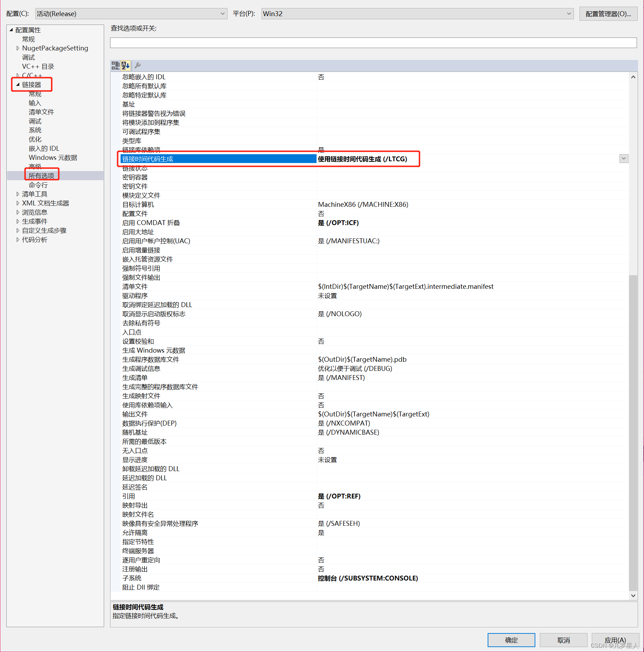Viewport: 644px width, 652px height.
Task: Select Windows 元数据 tree item
Action: (x=53, y=157)
